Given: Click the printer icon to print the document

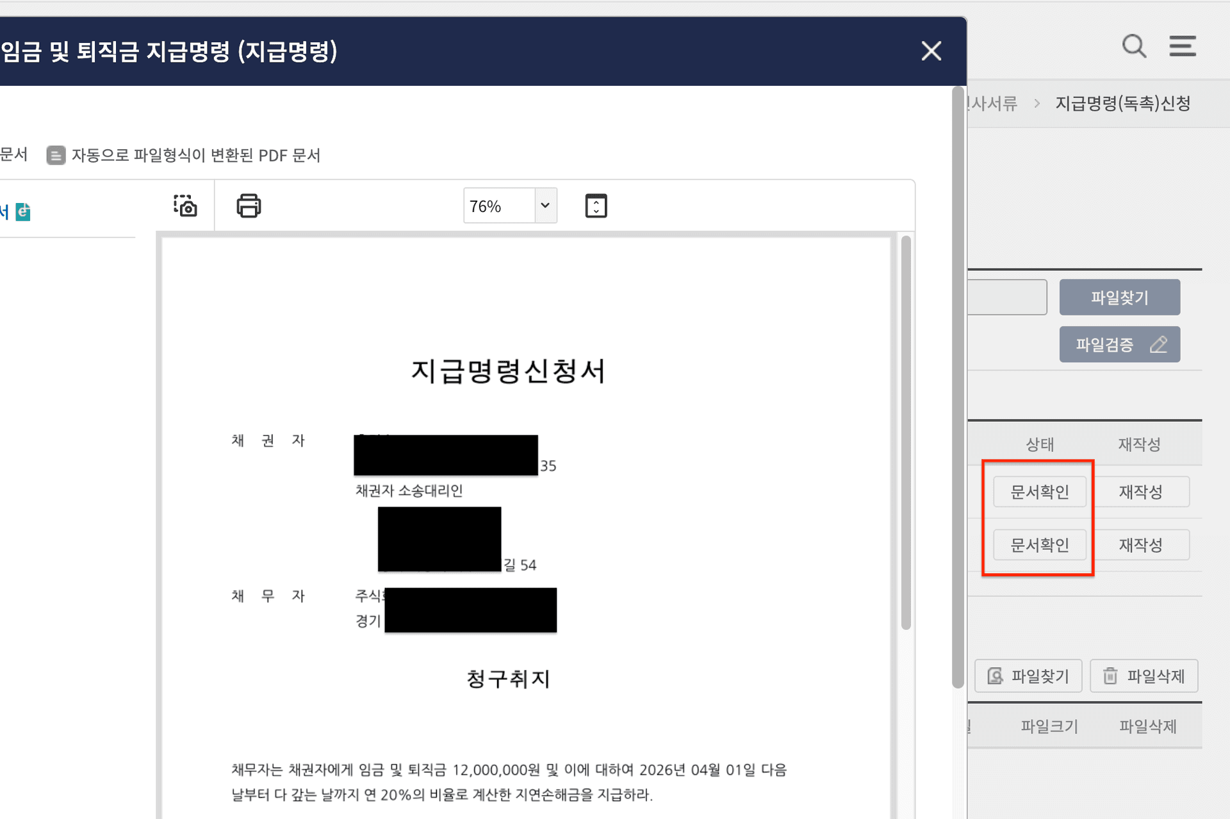Looking at the screenshot, I should 249,206.
